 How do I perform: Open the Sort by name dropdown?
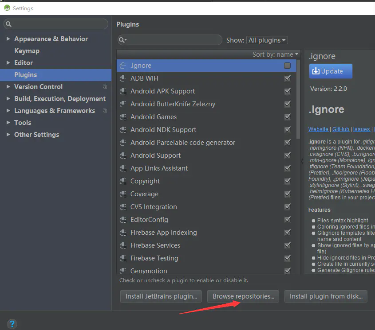[275, 54]
